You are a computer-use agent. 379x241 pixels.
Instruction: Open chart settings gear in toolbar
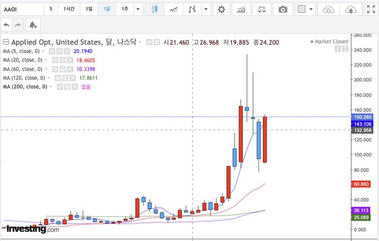click(221, 9)
